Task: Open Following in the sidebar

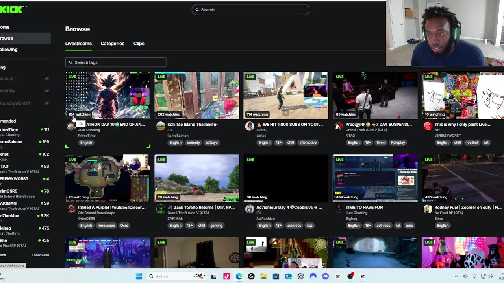Action: 9,50
